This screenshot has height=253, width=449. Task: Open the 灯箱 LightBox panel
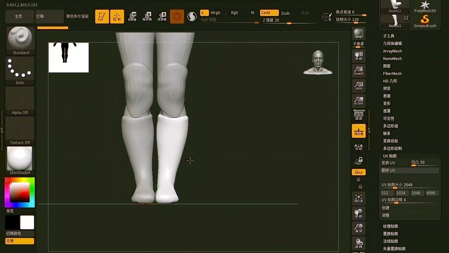tap(47, 16)
